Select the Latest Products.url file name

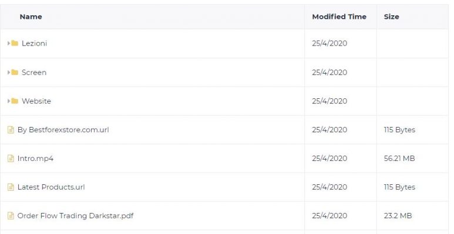click(51, 187)
